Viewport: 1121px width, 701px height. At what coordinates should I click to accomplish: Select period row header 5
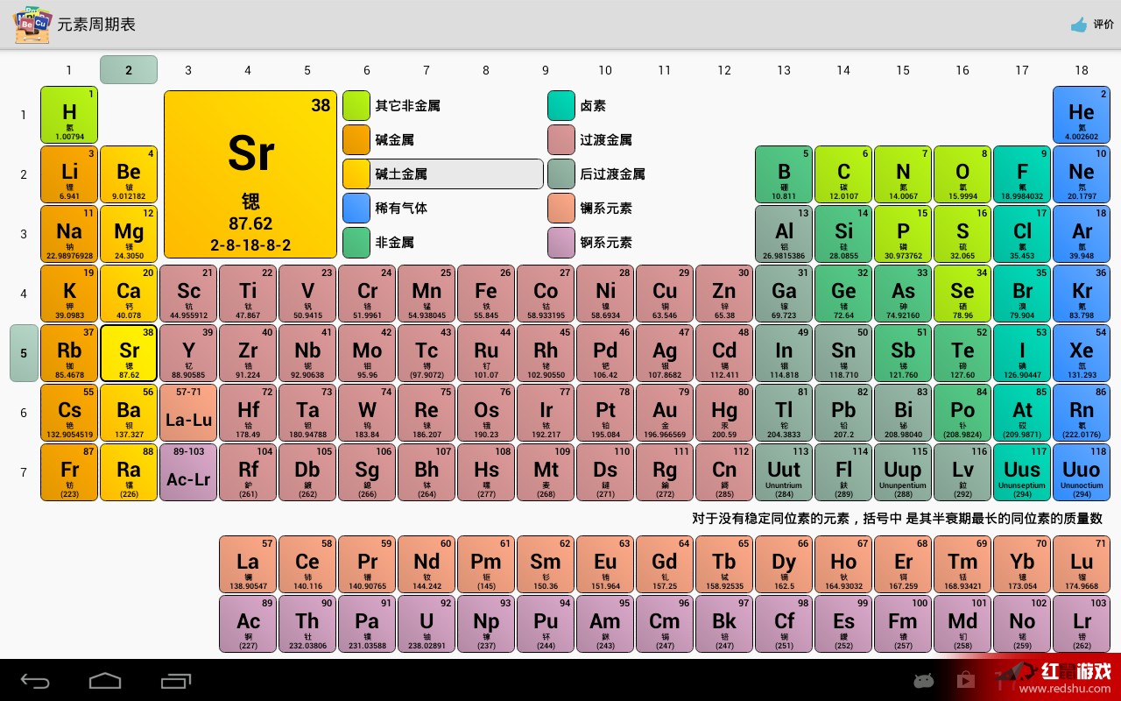[24, 353]
